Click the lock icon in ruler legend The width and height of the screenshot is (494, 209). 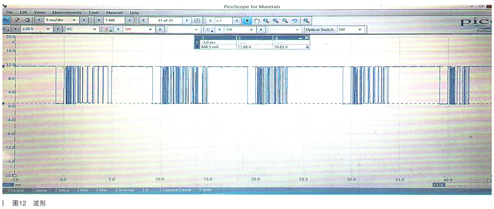click(x=307, y=47)
